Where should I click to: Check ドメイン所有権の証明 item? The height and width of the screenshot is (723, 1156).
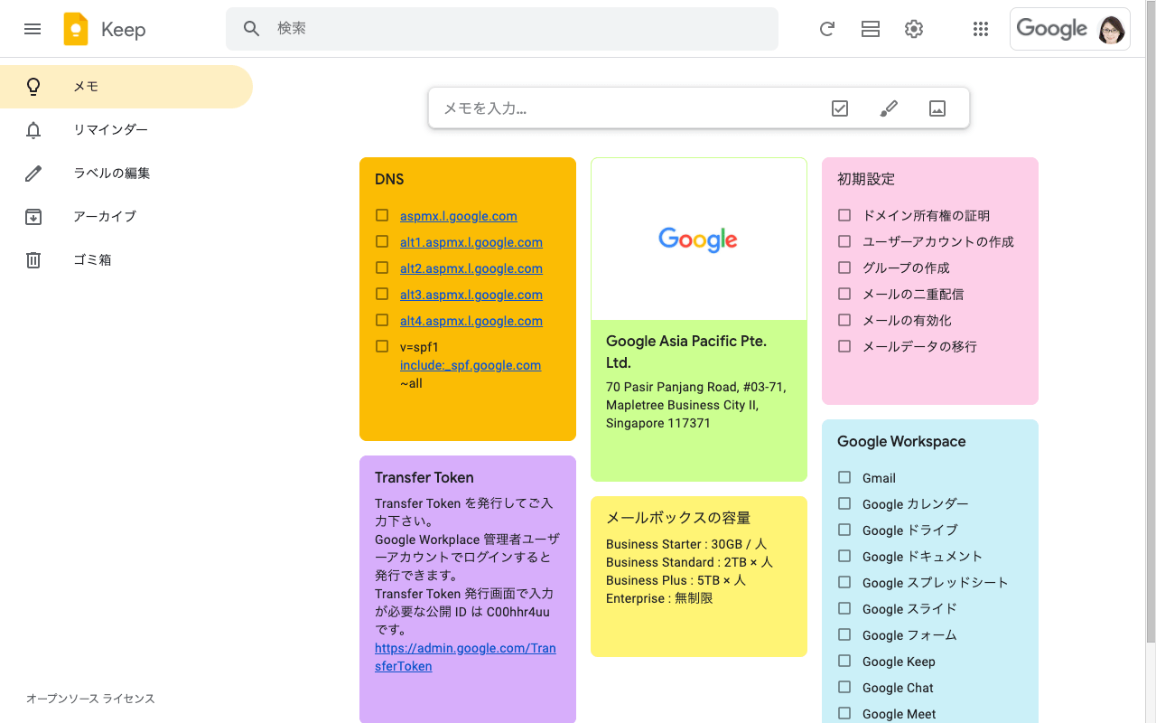pyautogui.click(x=844, y=215)
